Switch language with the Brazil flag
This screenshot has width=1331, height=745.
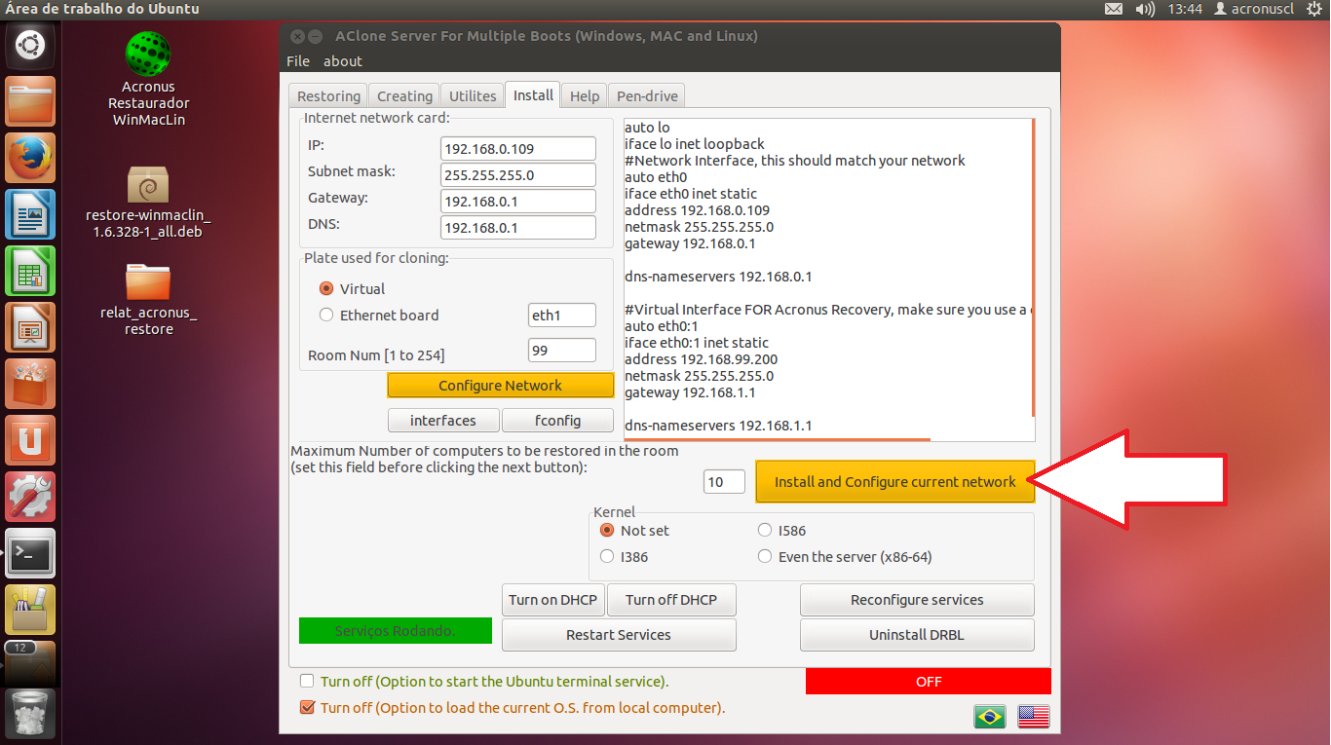[990, 716]
